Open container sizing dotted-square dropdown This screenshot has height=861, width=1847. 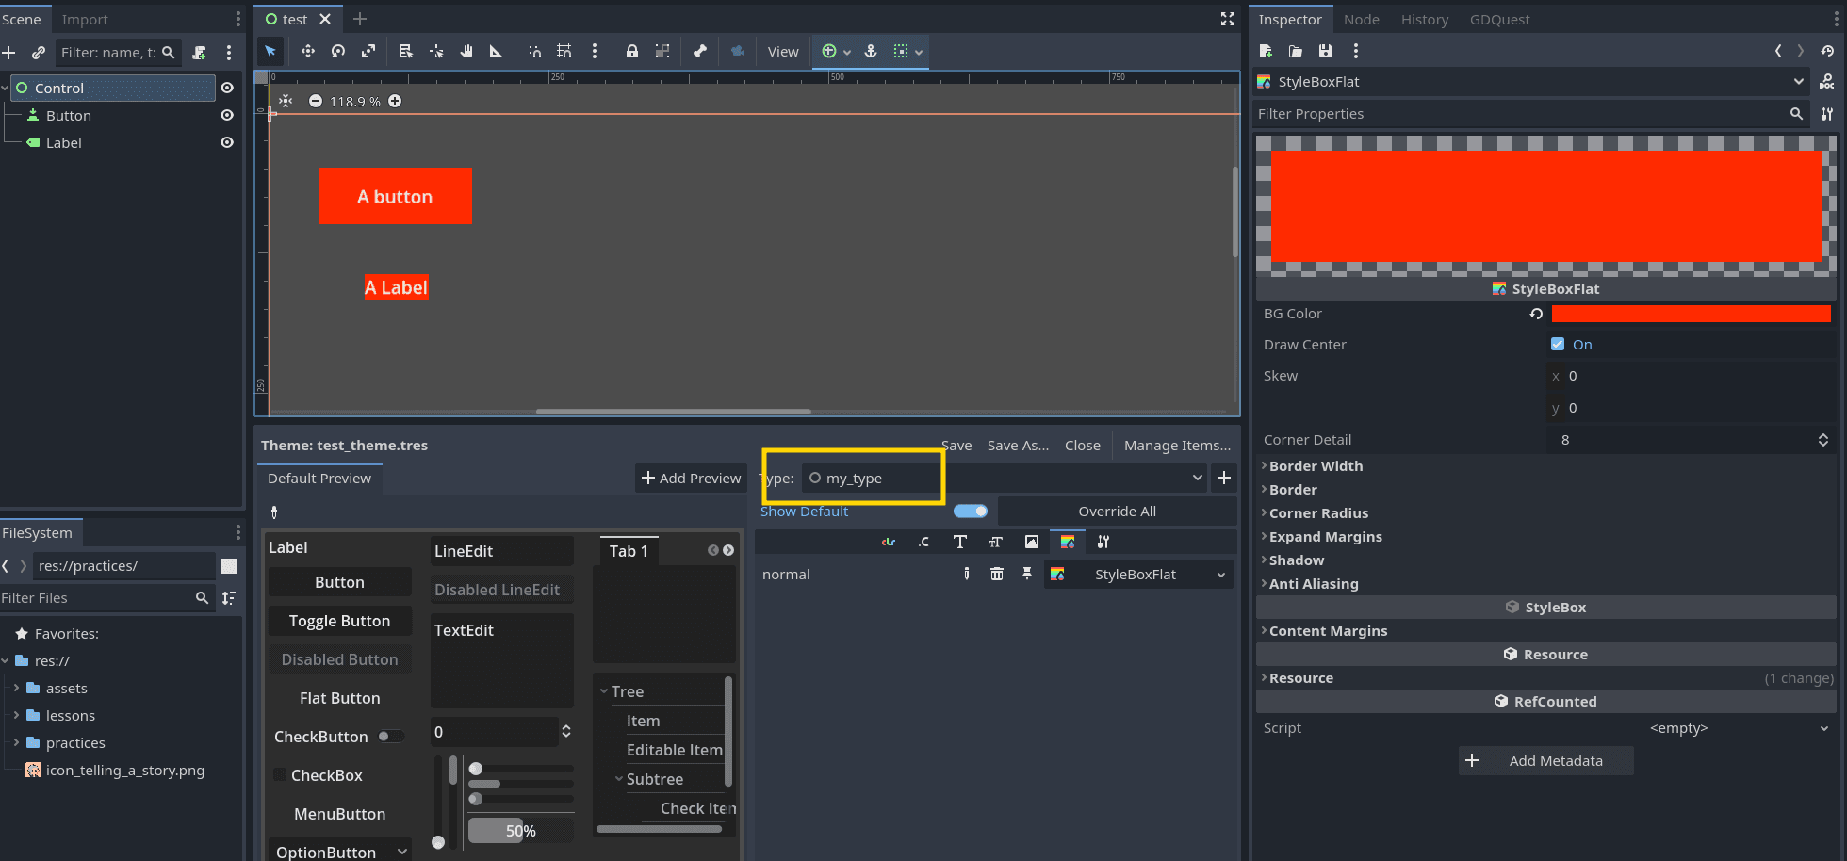pyautogui.click(x=907, y=51)
